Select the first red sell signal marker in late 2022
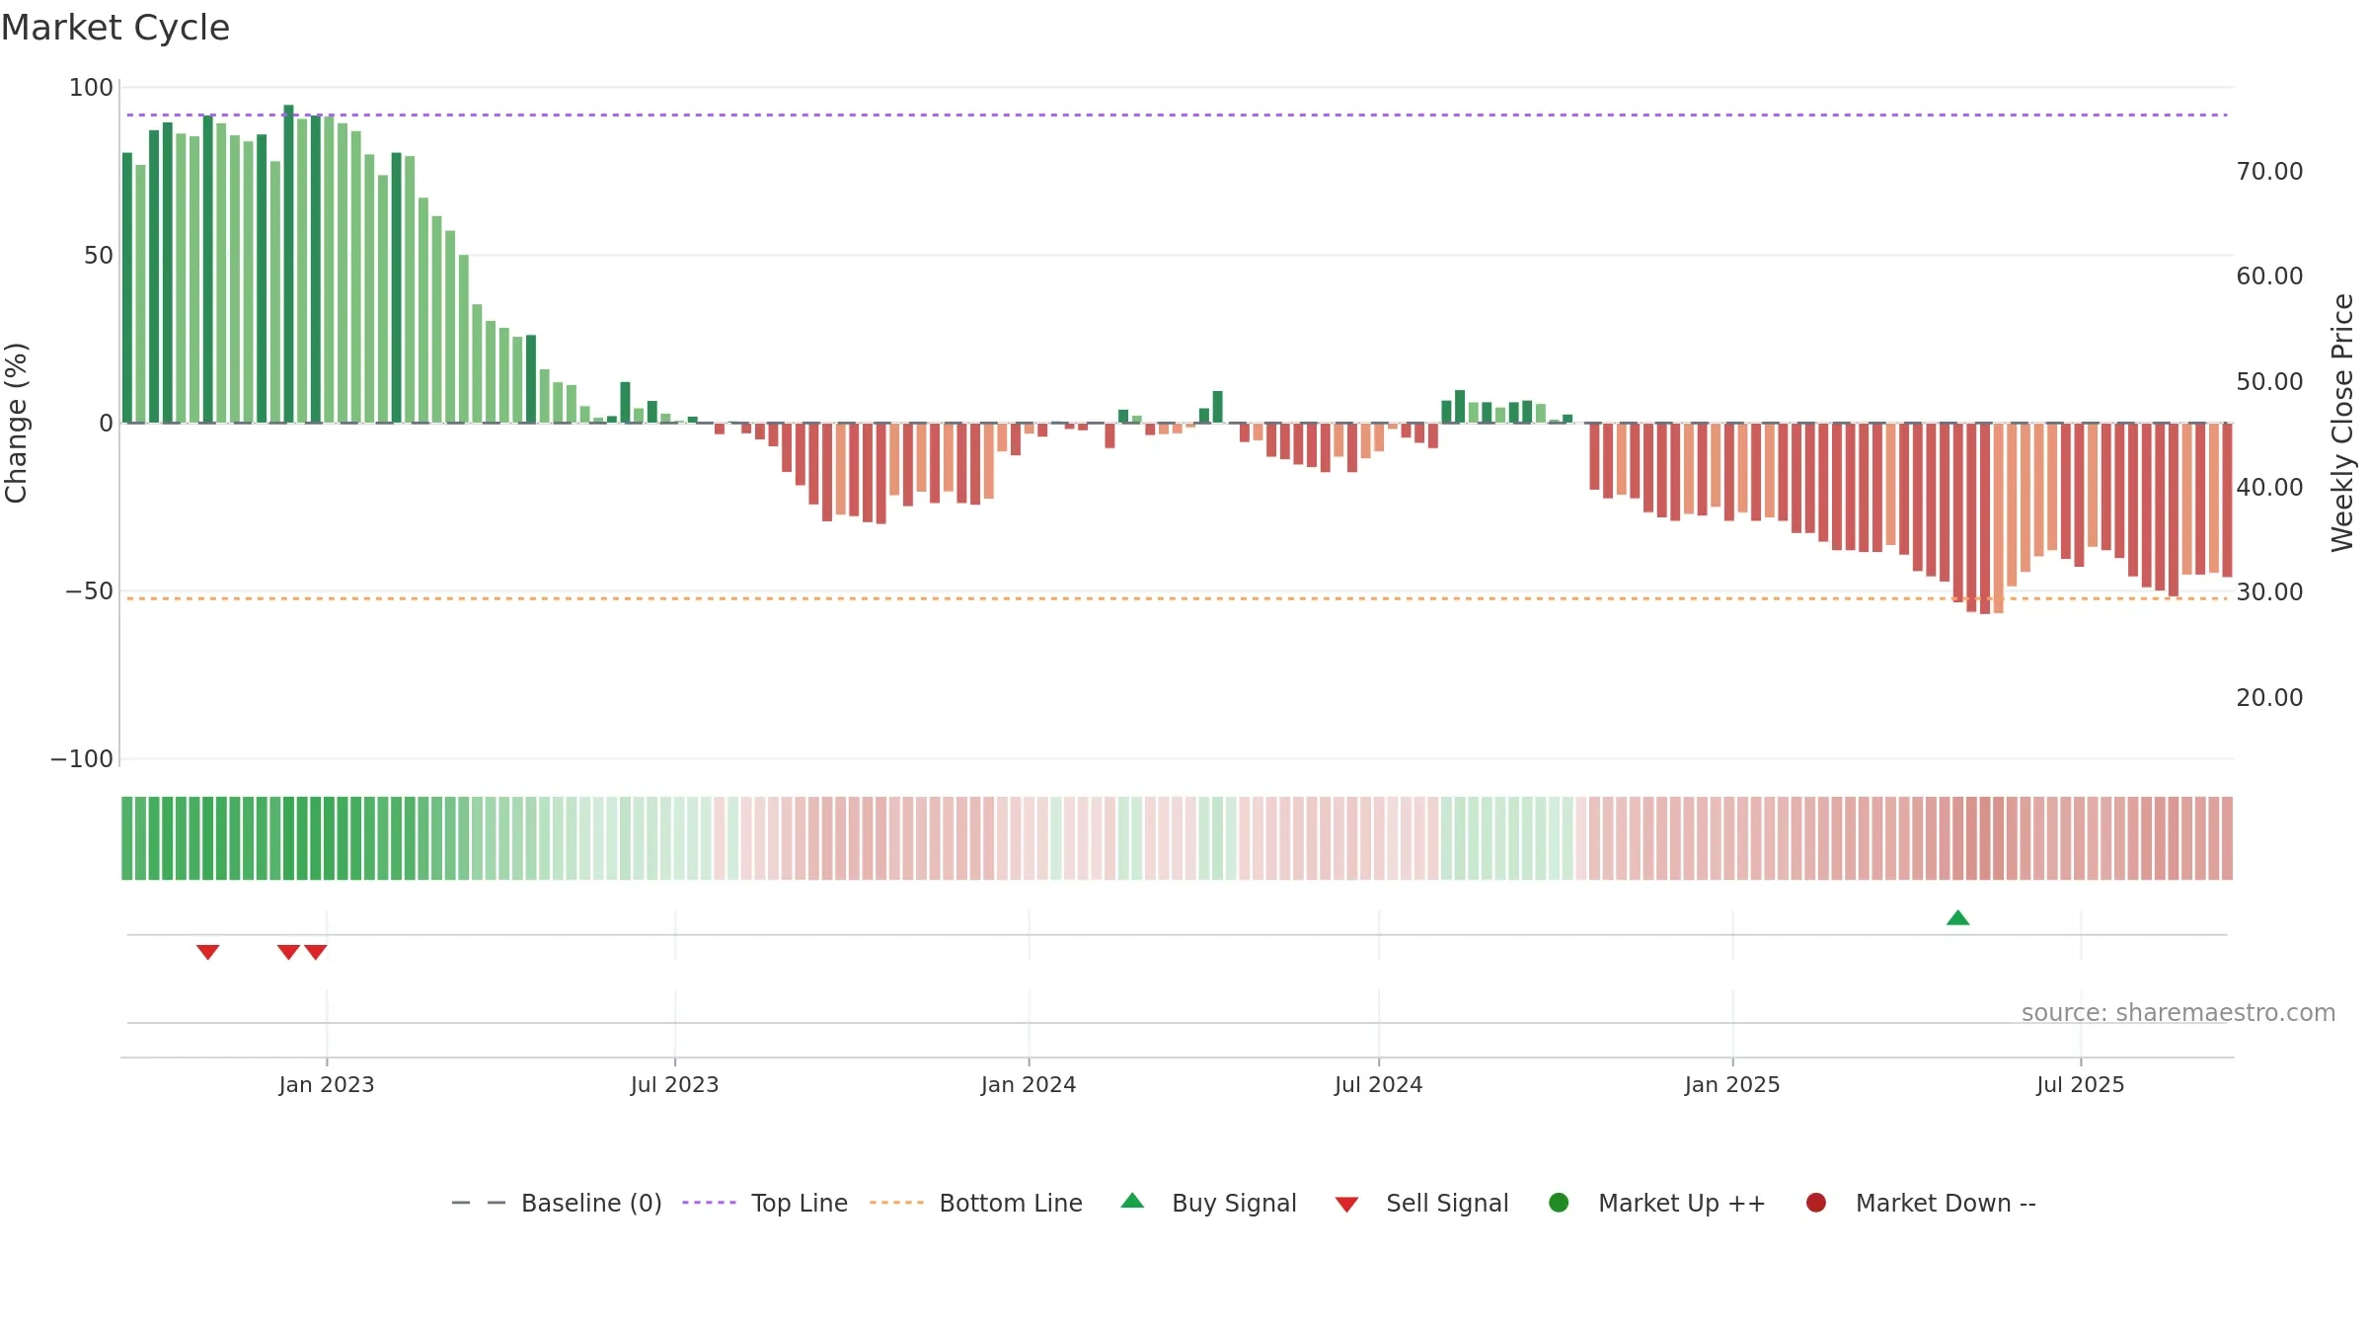The height and width of the screenshot is (1333, 2369). pos(208,952)
